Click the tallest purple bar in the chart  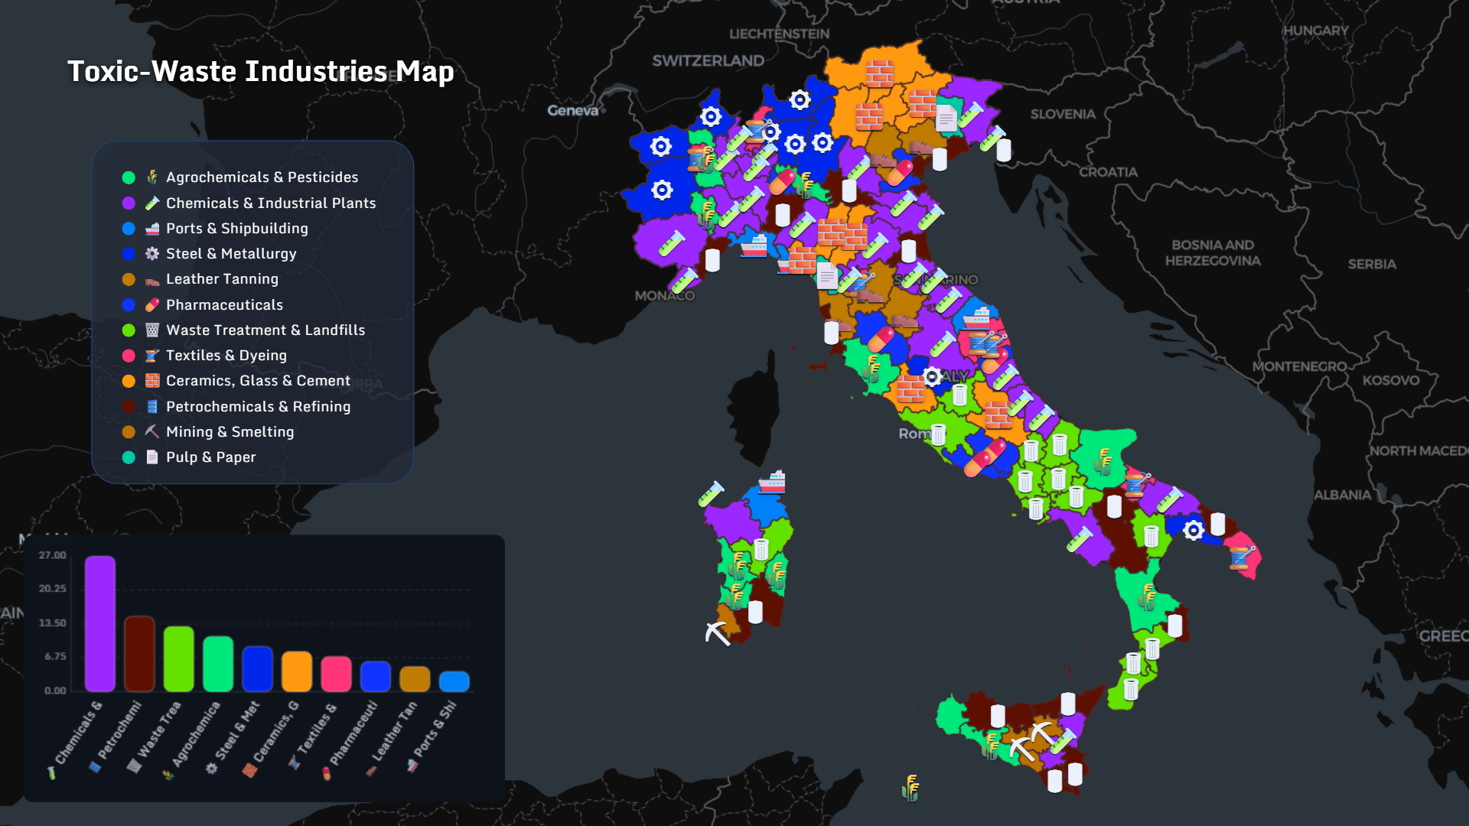tap(100, 623)
